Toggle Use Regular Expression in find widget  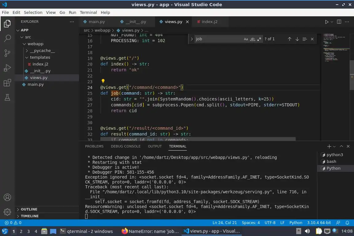point(259,39)
